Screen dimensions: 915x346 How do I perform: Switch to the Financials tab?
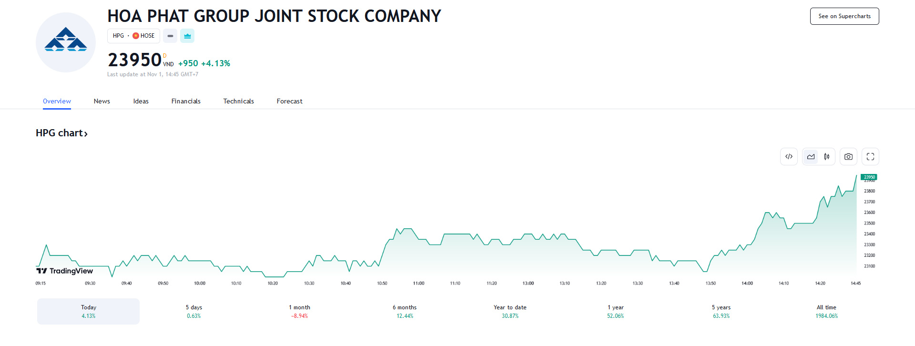click(x=186, y=101)
